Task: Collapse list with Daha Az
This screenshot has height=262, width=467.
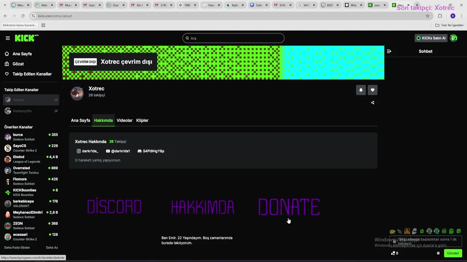Action: 52,247
